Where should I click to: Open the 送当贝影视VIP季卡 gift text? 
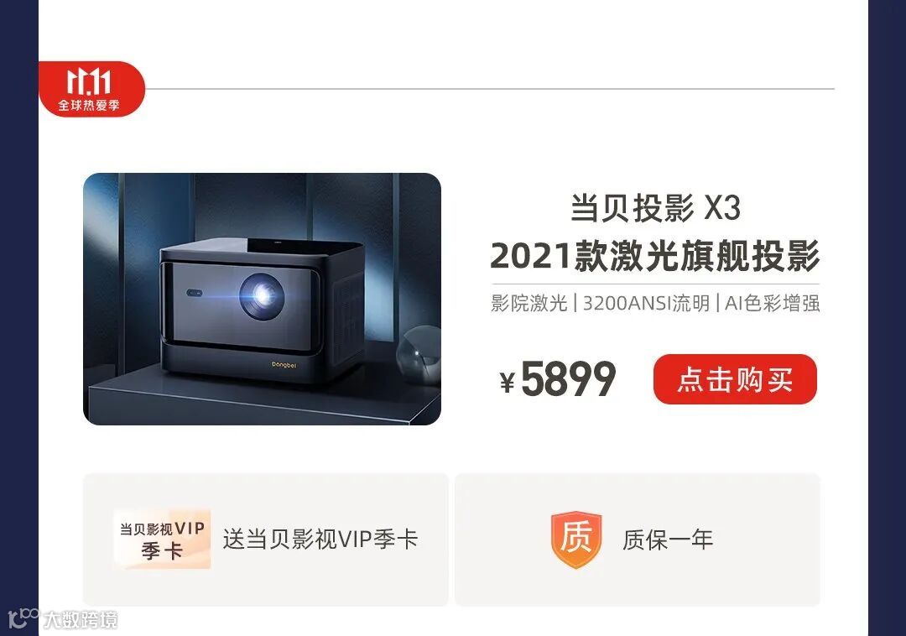[320, 539]
